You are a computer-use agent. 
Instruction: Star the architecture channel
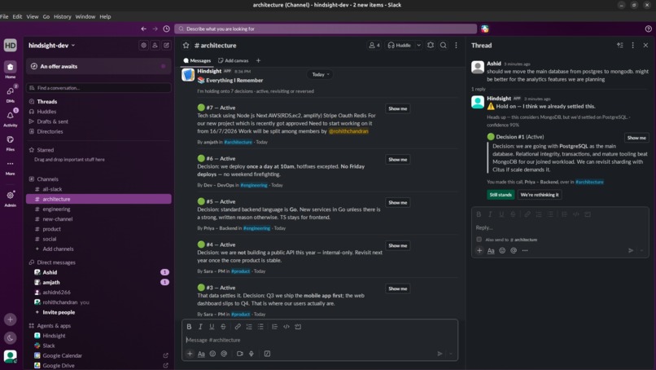(186, 46)
